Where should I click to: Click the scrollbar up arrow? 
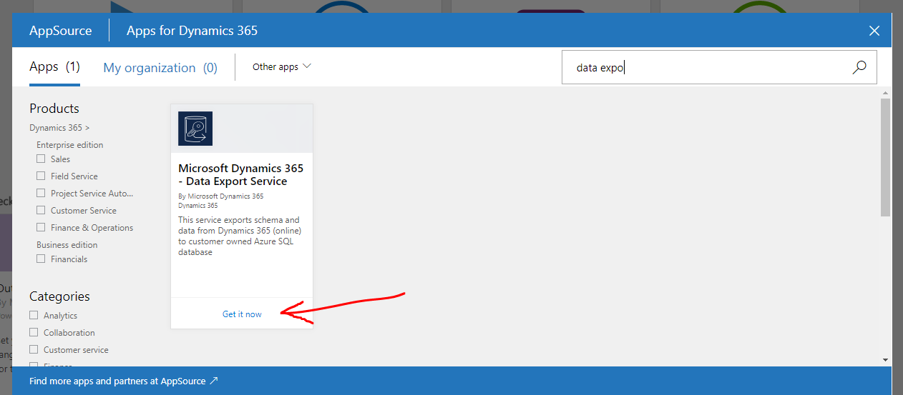click(x=885, y=93)
